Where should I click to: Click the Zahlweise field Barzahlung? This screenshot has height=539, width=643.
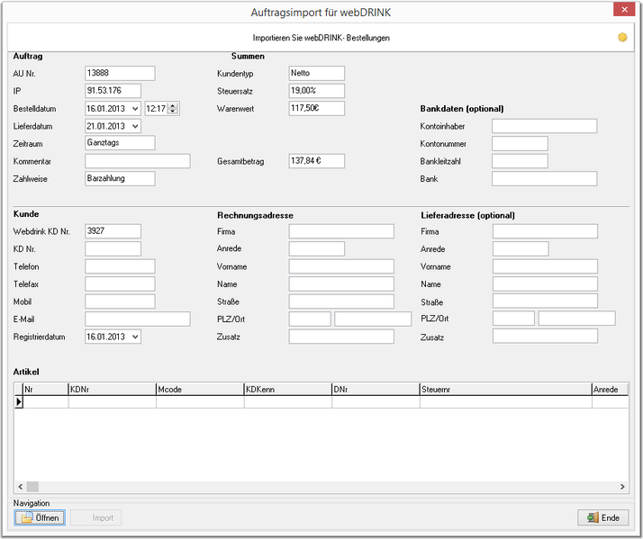(120, 179)
